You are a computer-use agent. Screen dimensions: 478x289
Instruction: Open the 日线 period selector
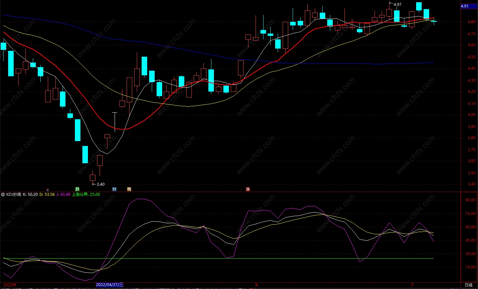coord(469,285)
